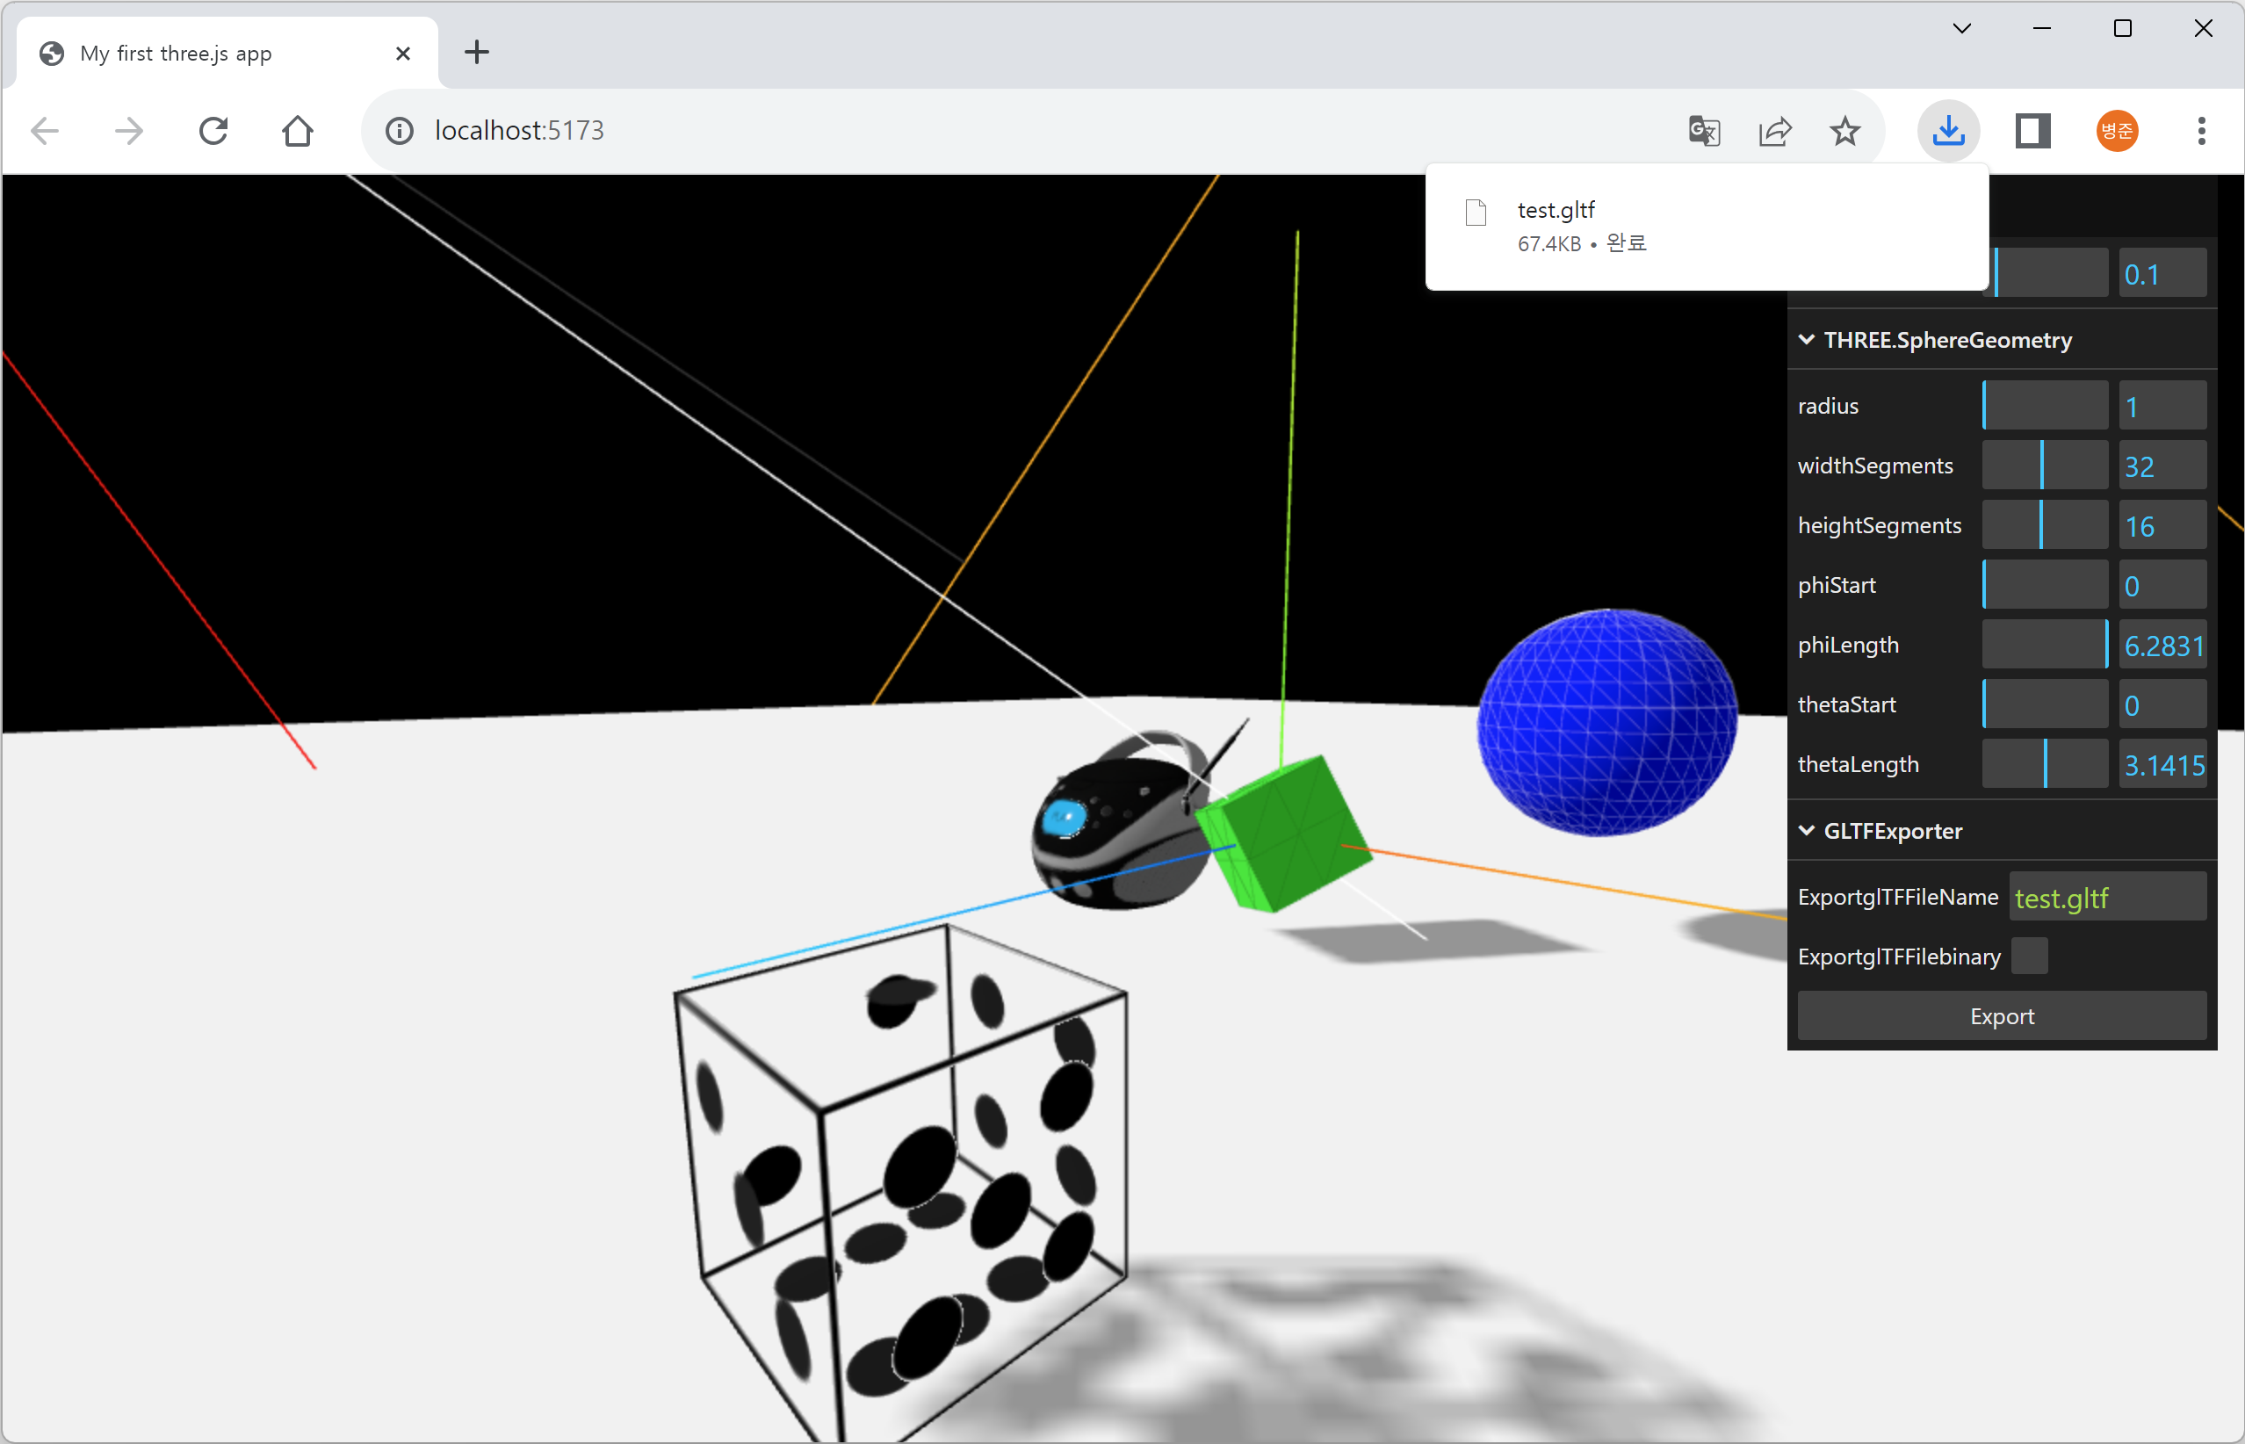Click the browser reload icon
This screenshot has width=2245, height=1444.
click(x=213, y=130)
